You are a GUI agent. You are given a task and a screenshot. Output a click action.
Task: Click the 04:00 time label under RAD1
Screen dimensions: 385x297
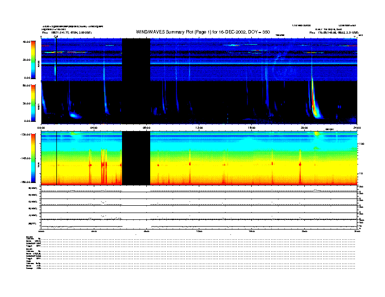pyautogui.click(x=94, y=128)
